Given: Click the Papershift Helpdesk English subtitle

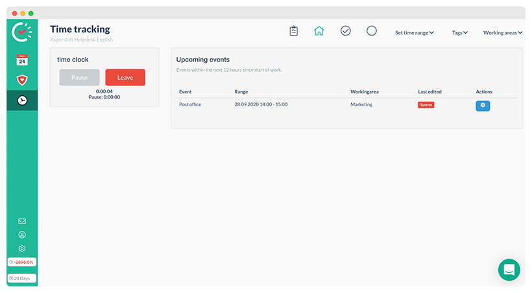Looking at the screenshot, I should 82,40.
